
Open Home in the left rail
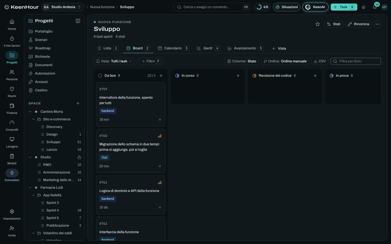12,25
